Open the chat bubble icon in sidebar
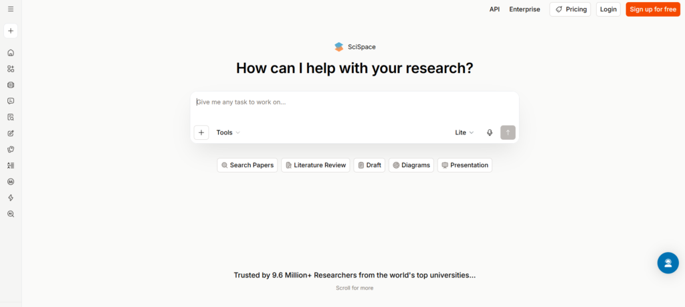Screen dimensions: 685x307 tap(11, 101)
